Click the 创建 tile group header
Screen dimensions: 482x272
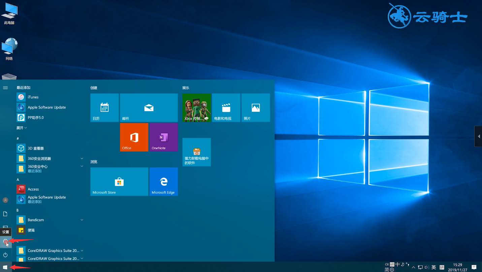[x=94, y=88]
